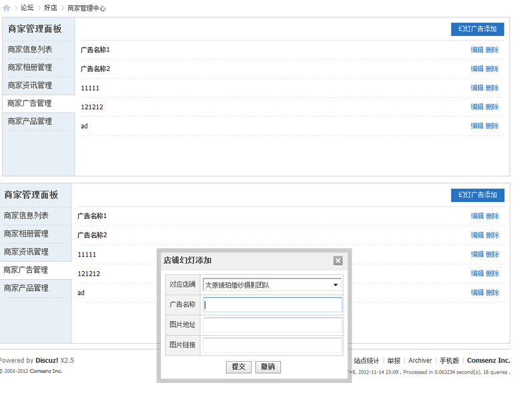Viewport: 513px width, 397px height.
Task: Focus the 广告名称 input field
Action: (x=272, y=304)
